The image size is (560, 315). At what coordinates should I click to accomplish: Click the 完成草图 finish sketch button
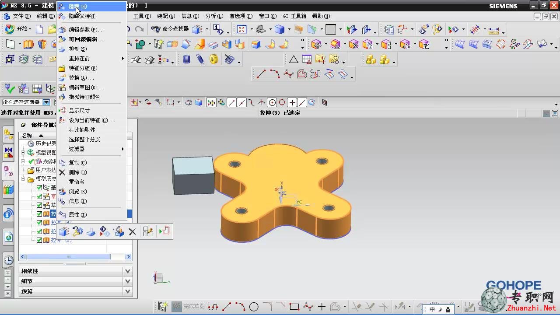pos(189,306)
